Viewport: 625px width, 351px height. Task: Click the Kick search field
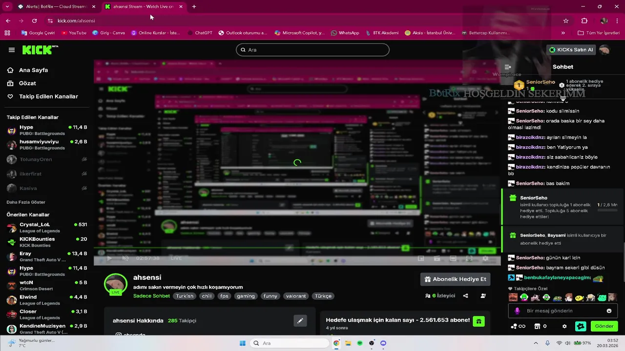point(312,50)
